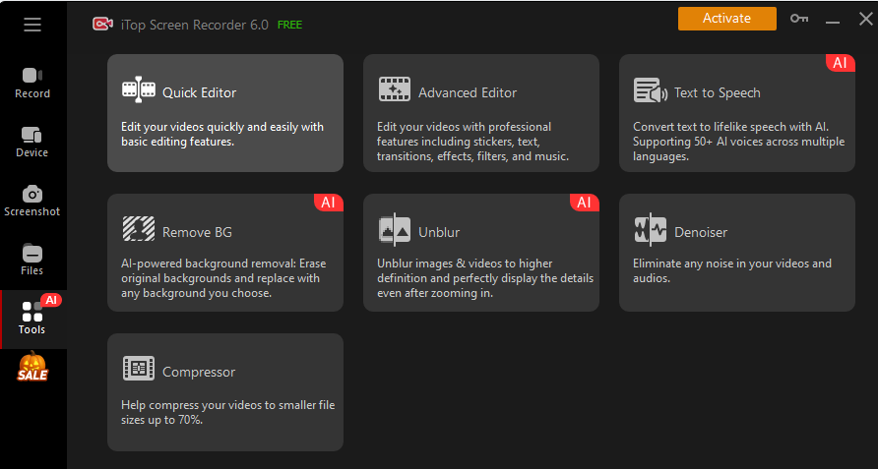
Task: Click the Advanced Editor sparkle film icon
Action: point(395,90)
